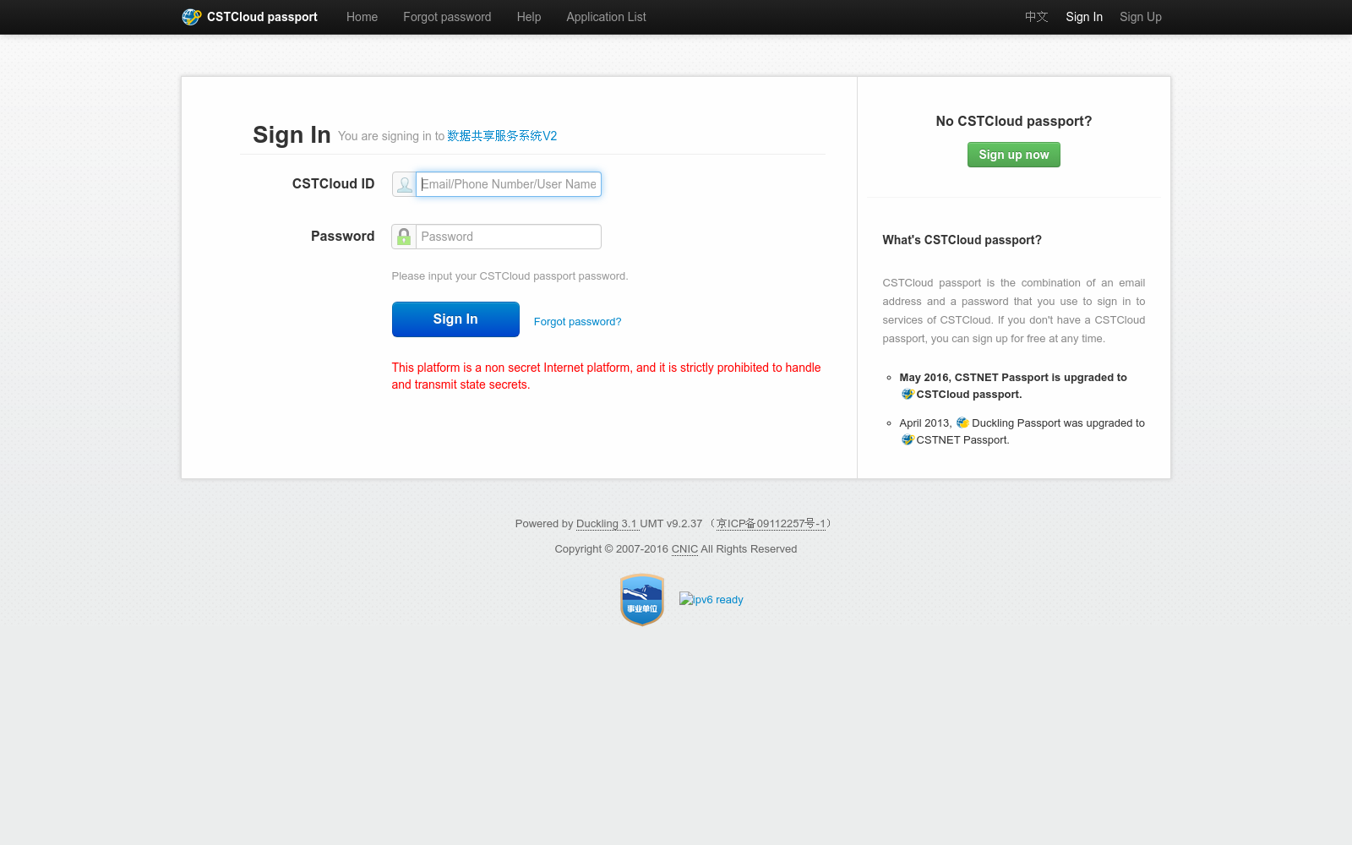Image resolution: width=1352 pixels, height=845 pixels.
Task: Click the CSTCloud passport description paragraph
Action: pyautogui.click(x=1014, y=311)
